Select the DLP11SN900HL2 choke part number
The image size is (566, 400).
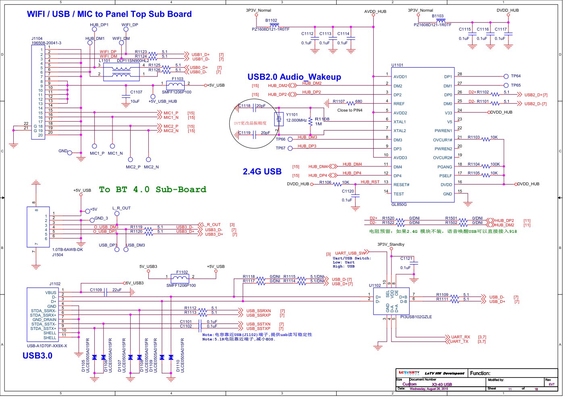click(133, 61)
